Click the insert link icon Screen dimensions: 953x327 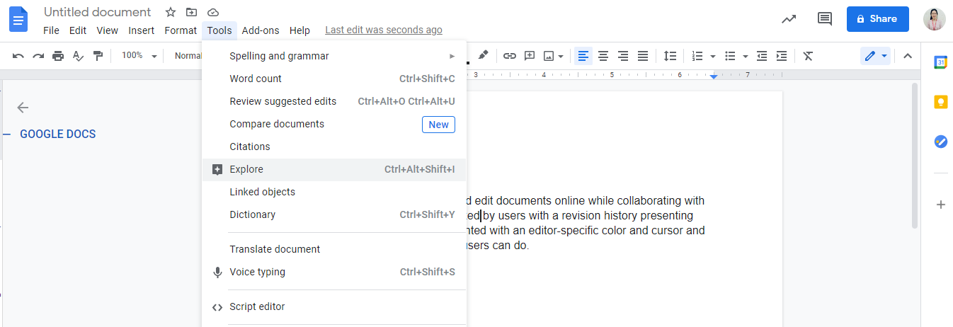point(510,56)
